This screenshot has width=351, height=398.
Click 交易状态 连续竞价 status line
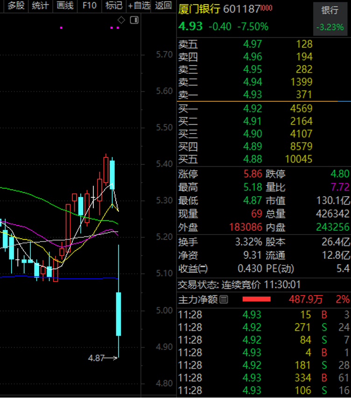[x=239, y=285]
